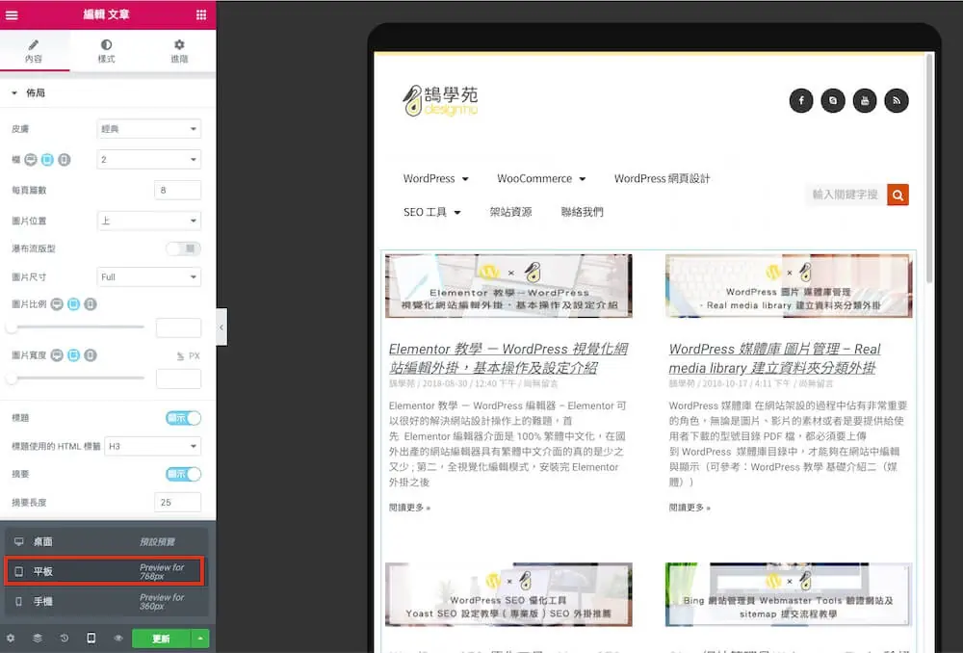The width and height of the screenshot is (963, 653).
Task: Select tablet icon for 圖片比例
Action: coord(74,304)
